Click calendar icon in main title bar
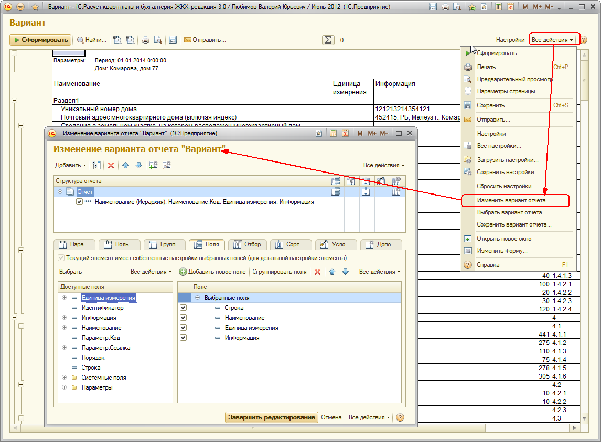Image resolution: width=601 pixels, height=442 pixels. click(511, 7)
